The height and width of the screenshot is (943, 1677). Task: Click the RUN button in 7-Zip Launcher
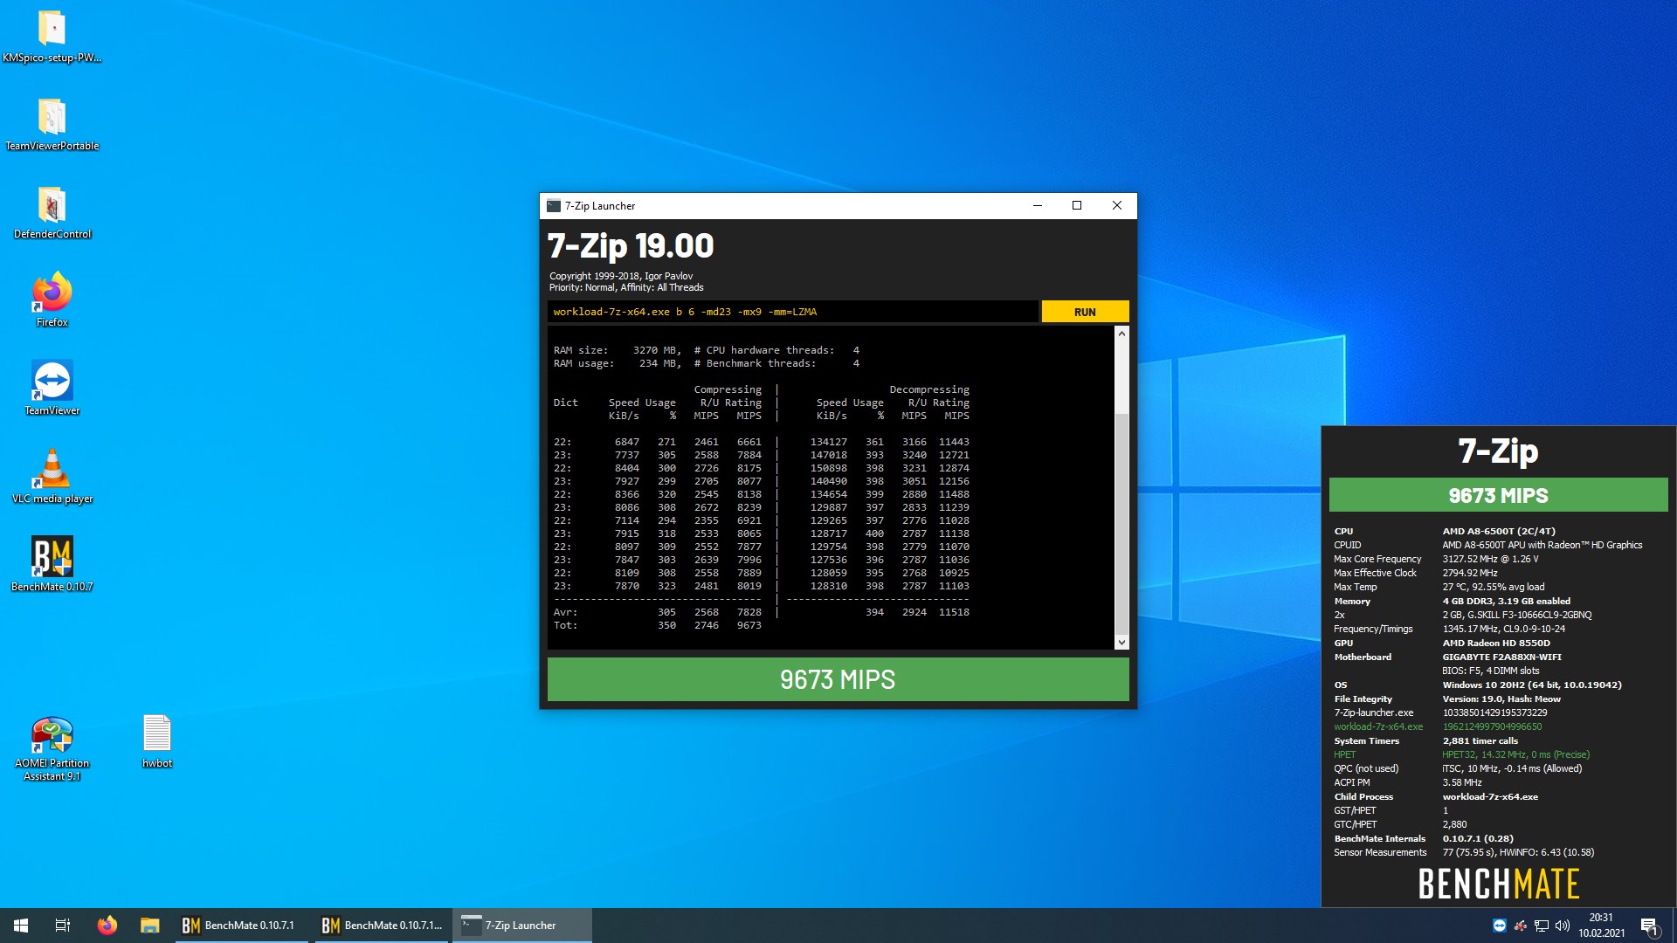tap(1085, 312)
